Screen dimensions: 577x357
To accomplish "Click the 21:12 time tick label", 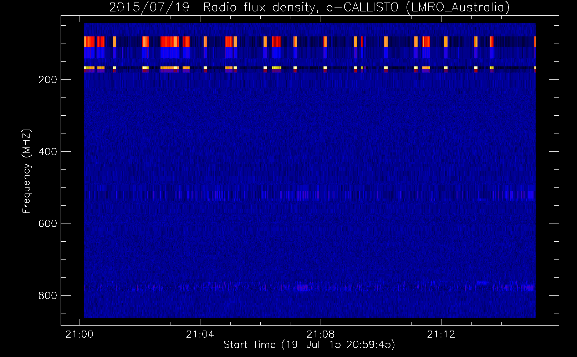I will tap(441, 335).
